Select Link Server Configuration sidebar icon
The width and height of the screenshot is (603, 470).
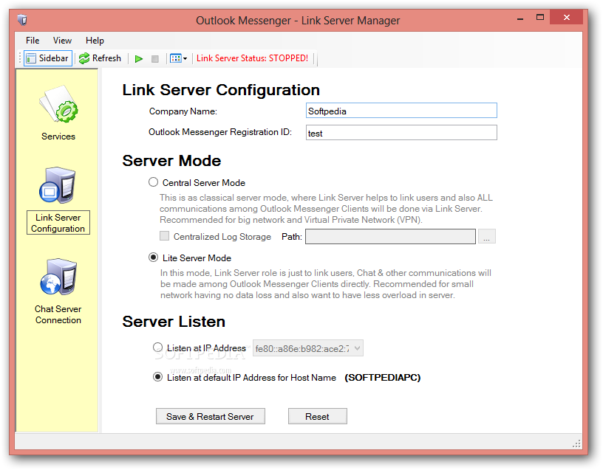[58, 185]
